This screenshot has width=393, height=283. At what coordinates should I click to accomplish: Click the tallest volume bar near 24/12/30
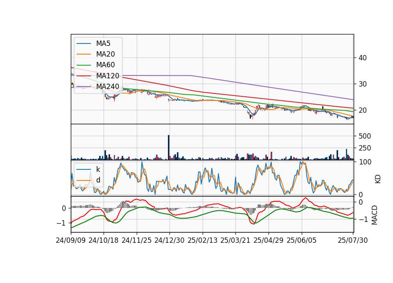[169, 147]
